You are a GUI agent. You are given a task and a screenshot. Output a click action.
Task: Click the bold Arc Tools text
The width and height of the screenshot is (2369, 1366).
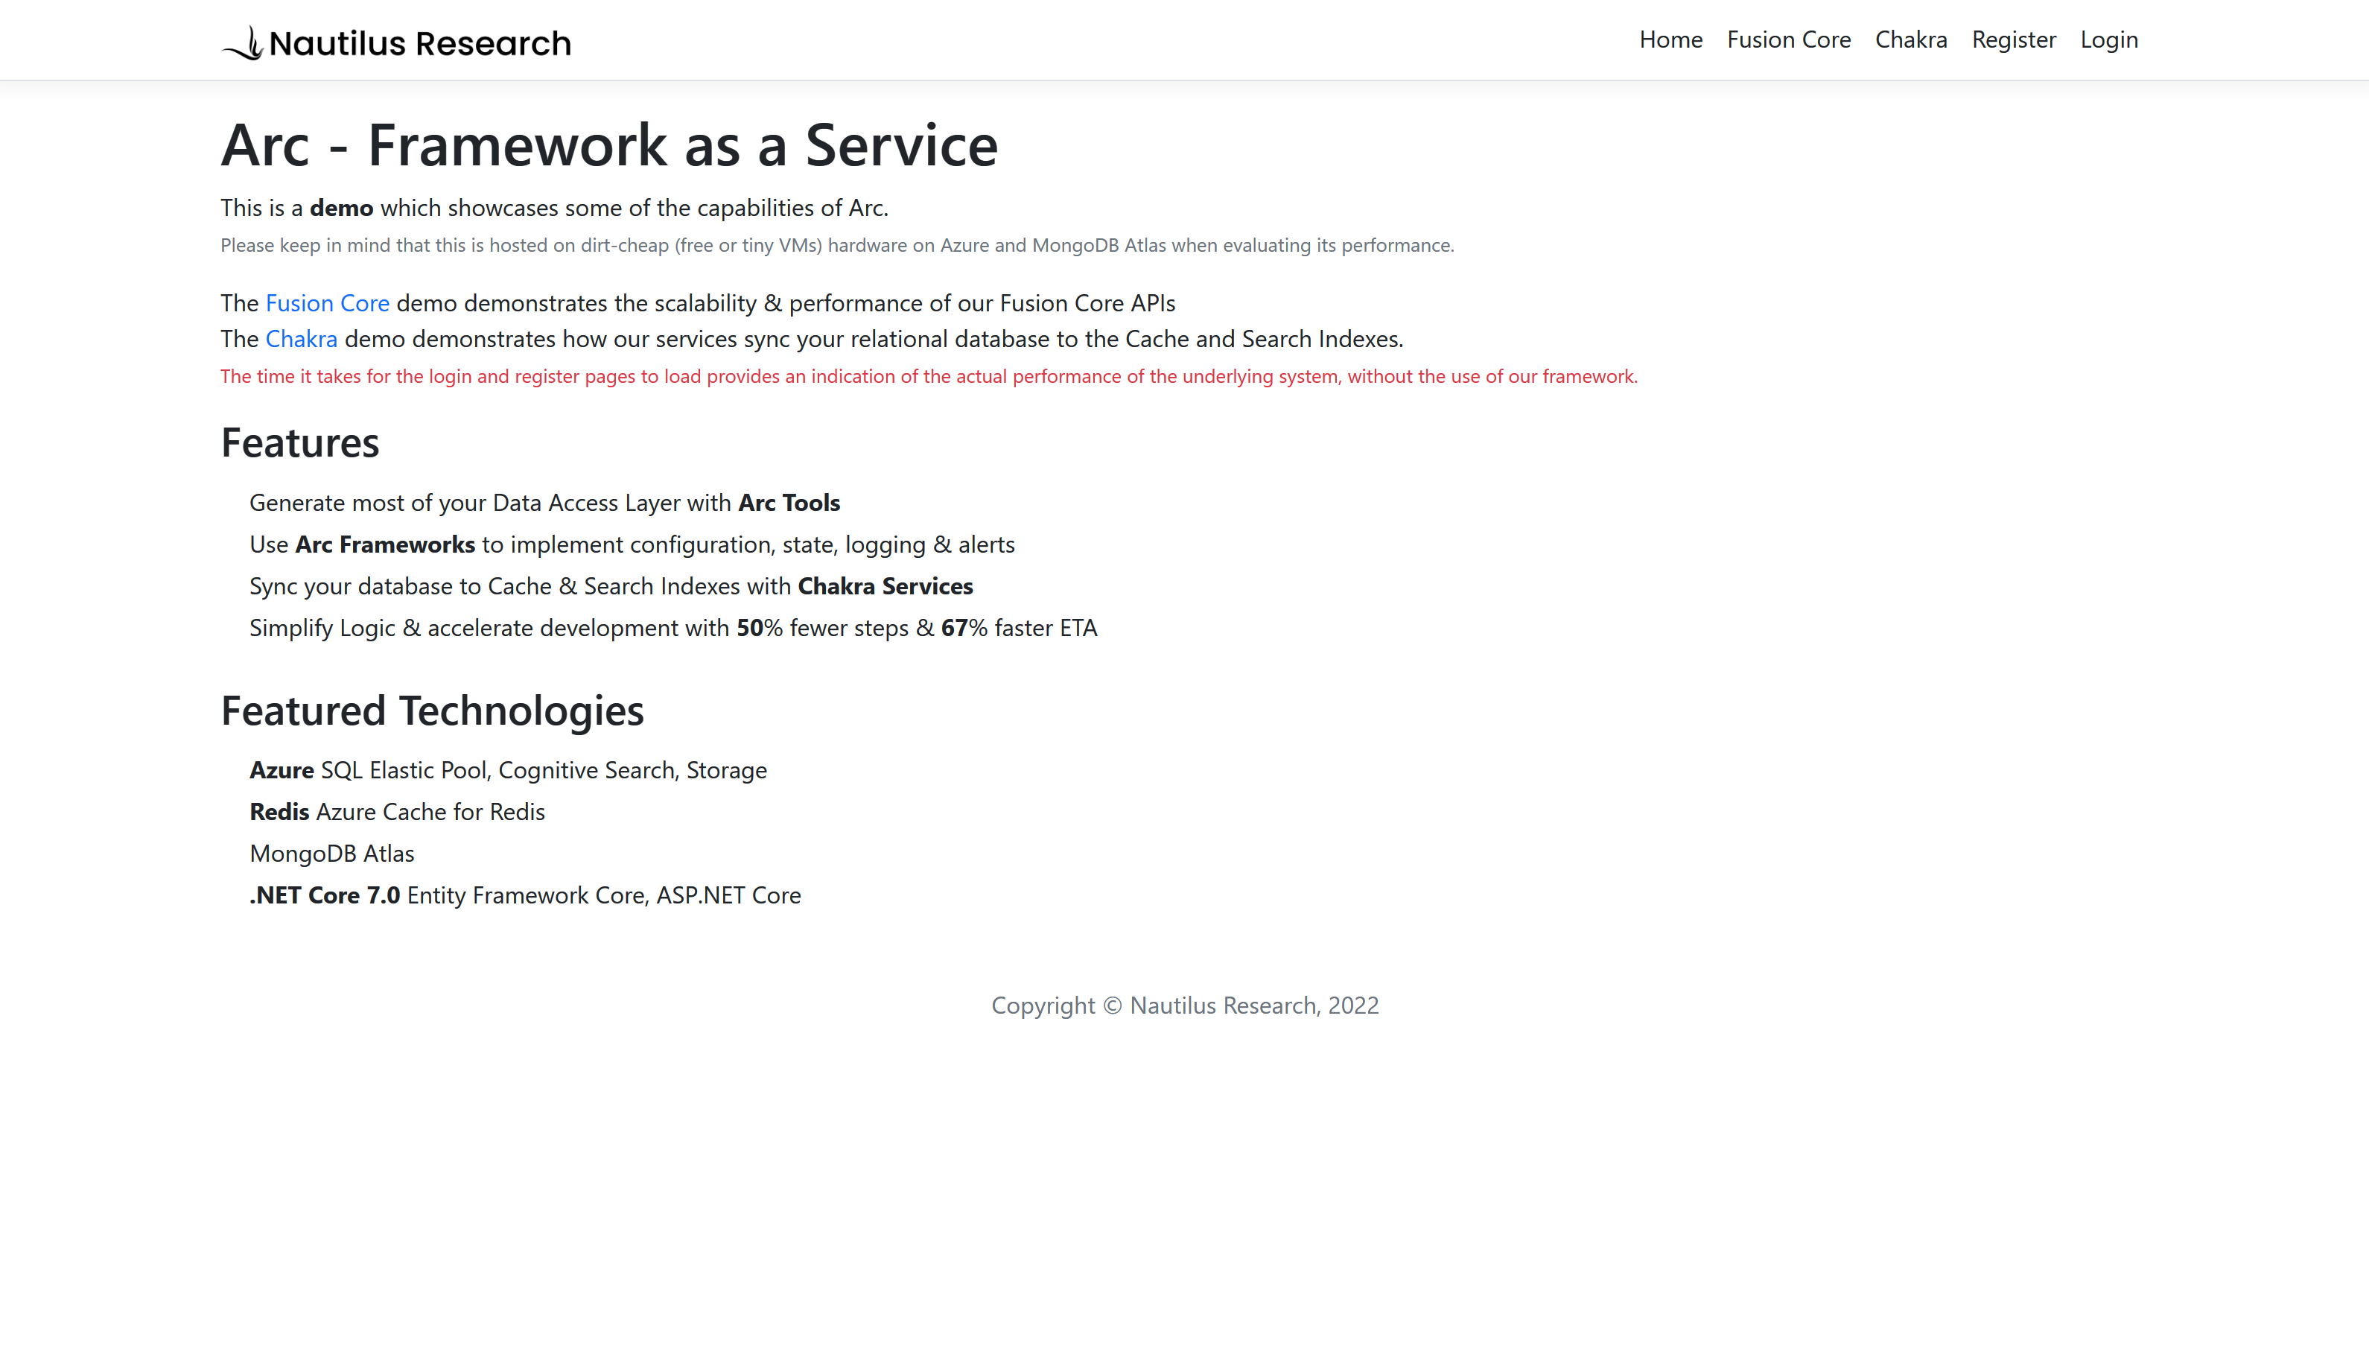click(789, 503)
